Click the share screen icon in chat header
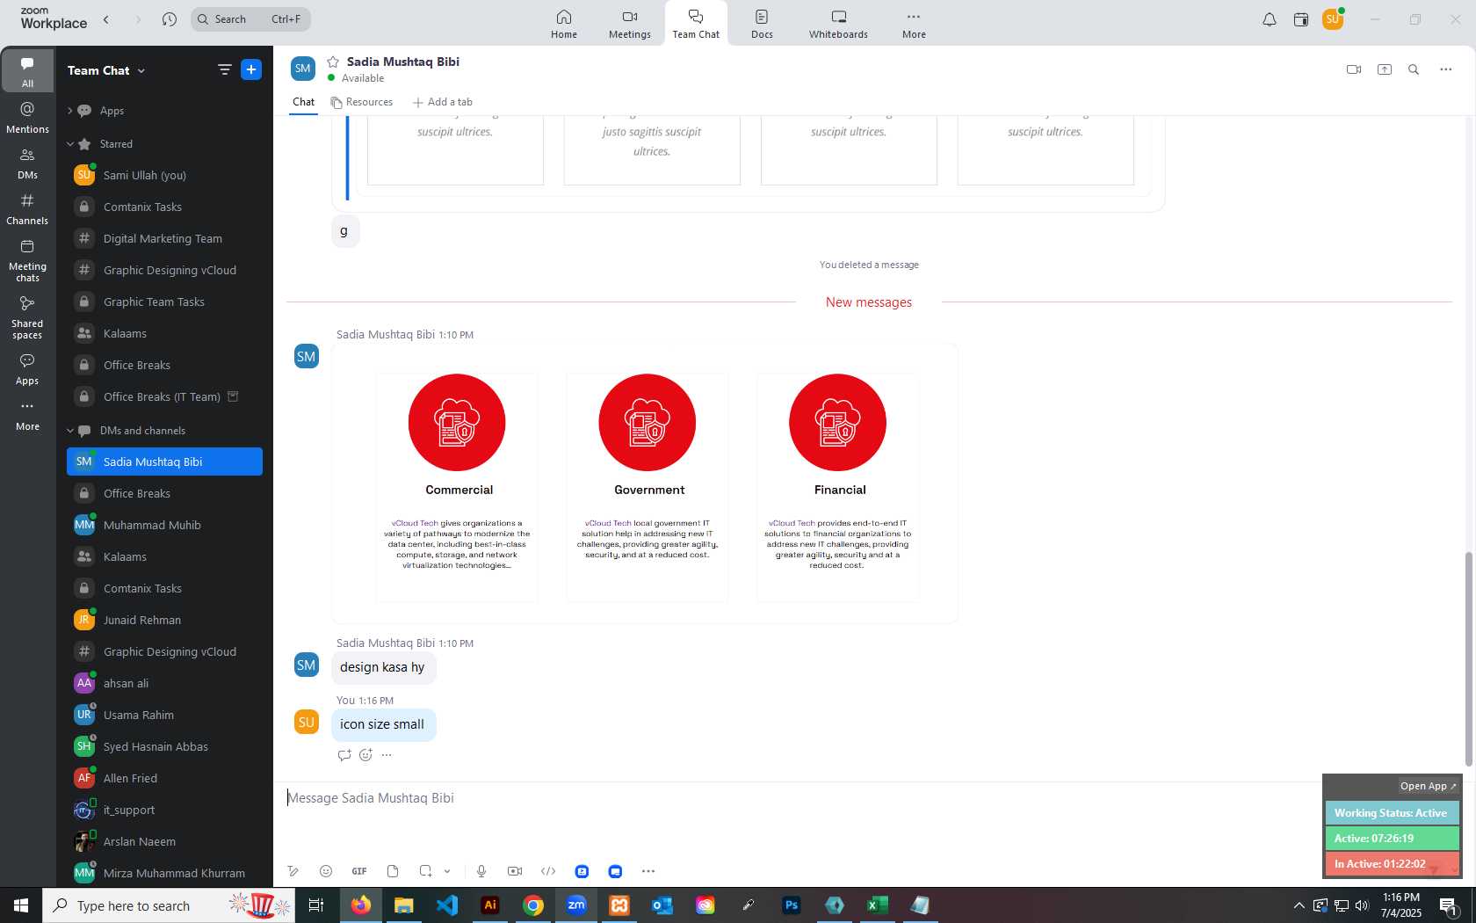This screenshot has width=1476, height=923. (x=1385, y=69)
